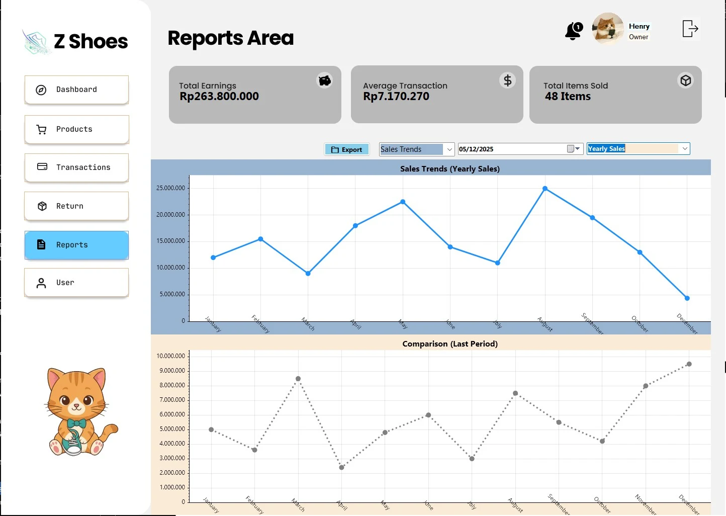Open the calendar icon in date picker

click(x=570, y=149)
